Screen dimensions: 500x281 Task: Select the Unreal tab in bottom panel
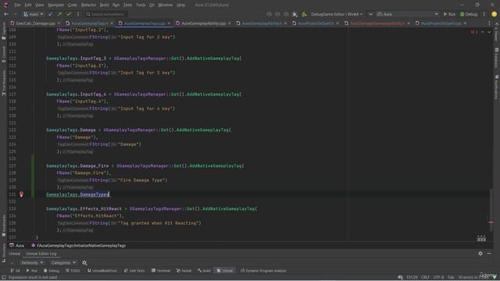click(14, 254)
